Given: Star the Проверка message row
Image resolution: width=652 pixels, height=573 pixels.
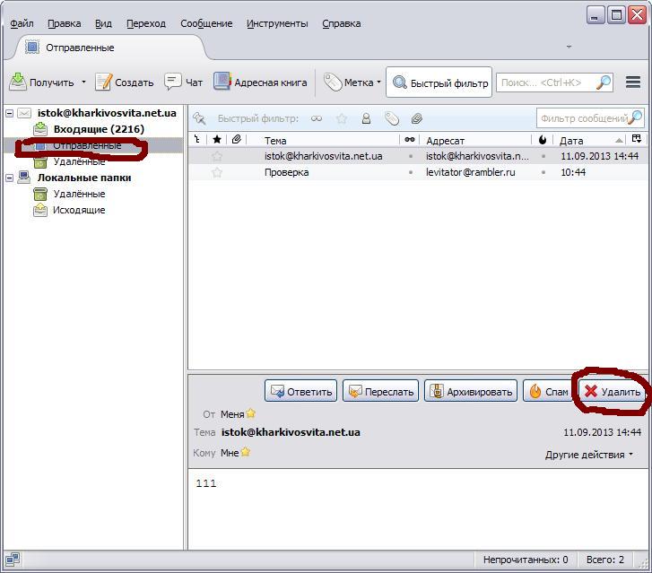Looking at the screenshot, I should click(217, 172).
